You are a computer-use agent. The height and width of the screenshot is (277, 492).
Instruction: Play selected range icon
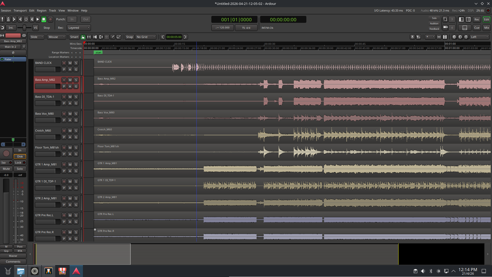(32, 19)
